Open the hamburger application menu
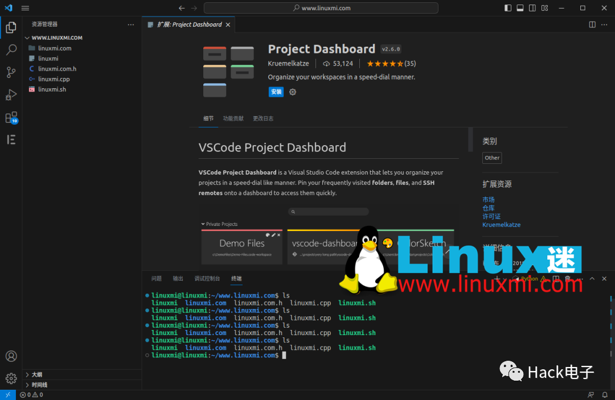Image resolution: width=615 pixels, height=400 pixels. pos(25,8)
